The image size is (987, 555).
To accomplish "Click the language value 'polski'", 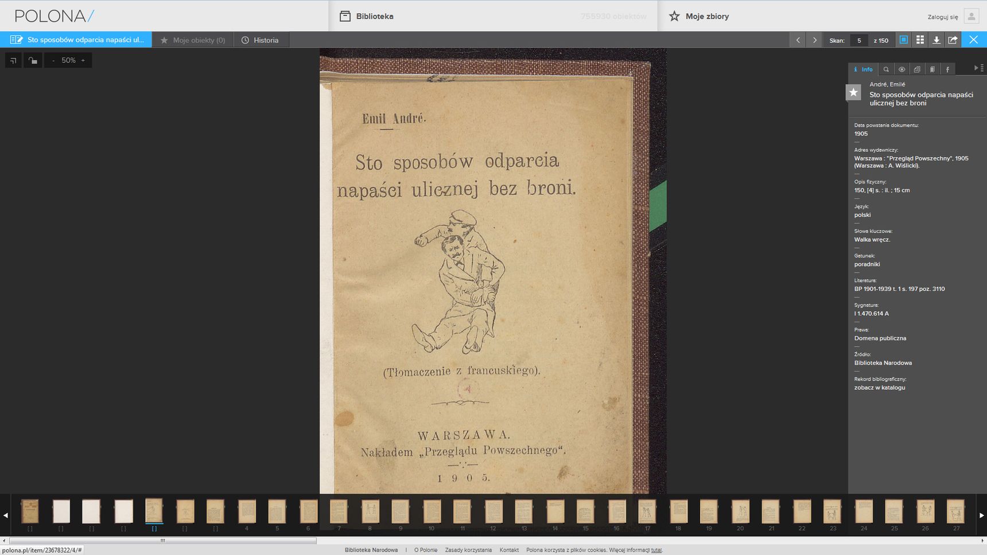I will click(862, 215).
